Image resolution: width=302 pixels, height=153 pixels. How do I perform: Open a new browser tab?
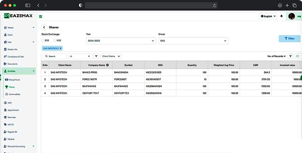pos(287,5)
